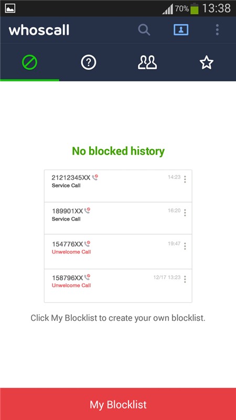Open the overflow menu in whoscall header
The height and width of the screenshot is (420, 236).
217,30
